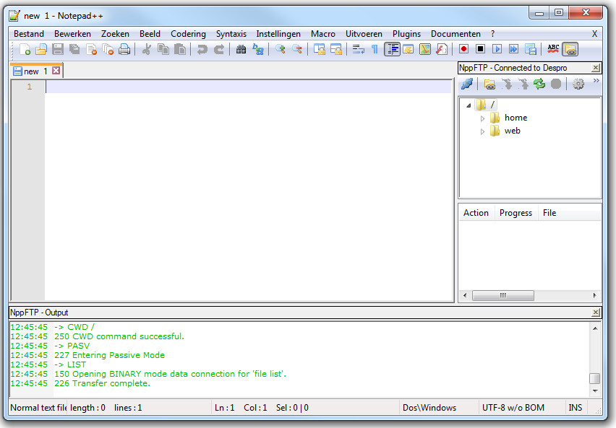
Task: Click the NppFTP connect/disconnect icon
Action: tap(467, 84)
